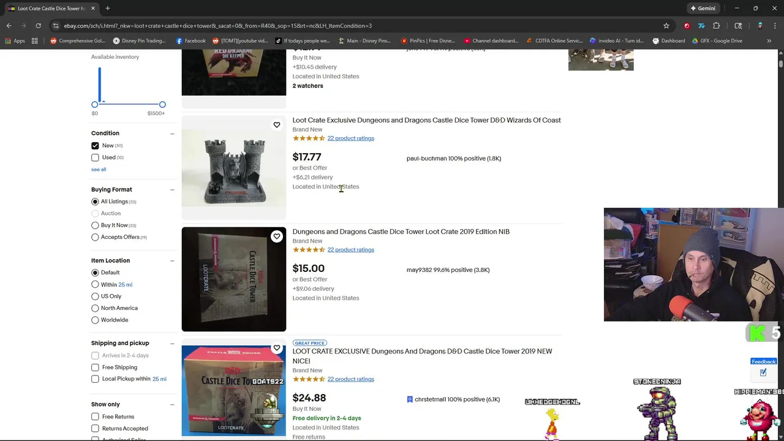This screenshot has width=784, height=441.
Task: Open the tab search icon beside extensions
Action: tap(738, 26)
